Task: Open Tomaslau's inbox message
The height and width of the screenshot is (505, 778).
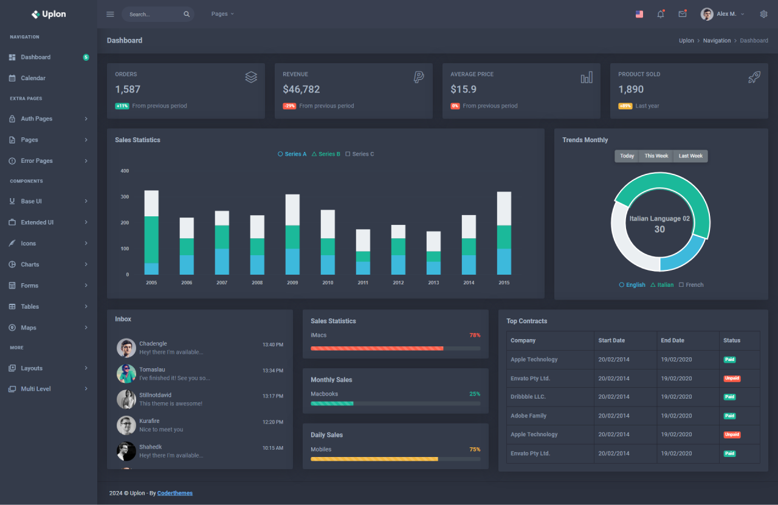Action: pos(200,374)
